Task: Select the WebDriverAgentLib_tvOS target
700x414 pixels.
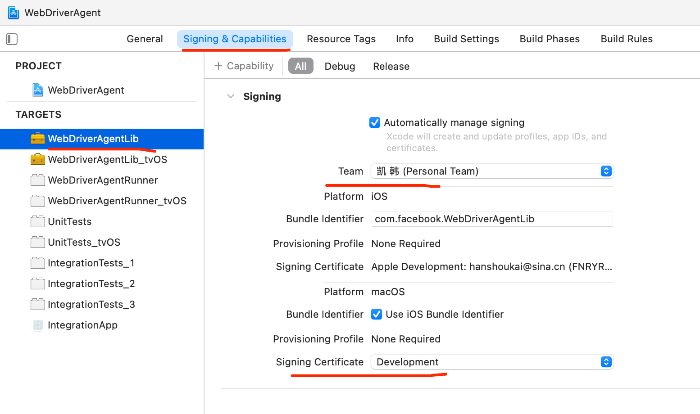Action: (x=102, y=159)
